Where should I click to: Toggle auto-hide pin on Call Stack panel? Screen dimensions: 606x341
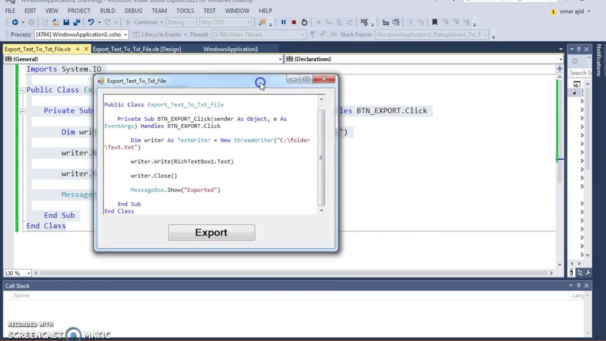coord(578,286)
